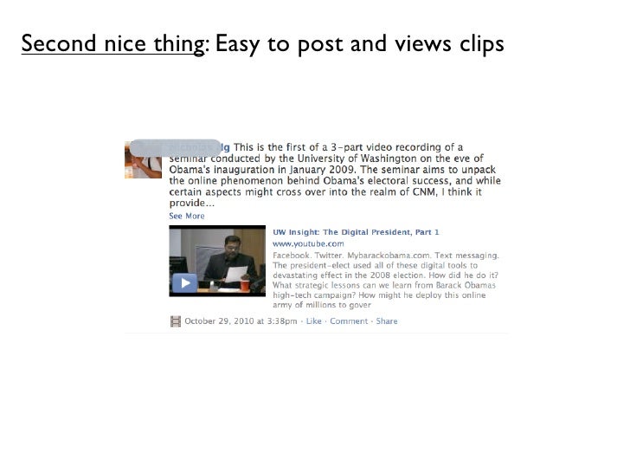Share the video post

(x=387, y=321)
